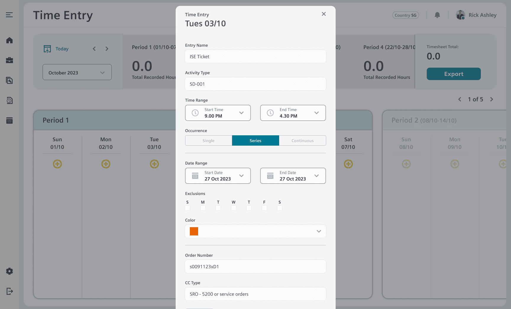Open the notifications bell
Screen dimensions: 511x309
tap(437, 15)
